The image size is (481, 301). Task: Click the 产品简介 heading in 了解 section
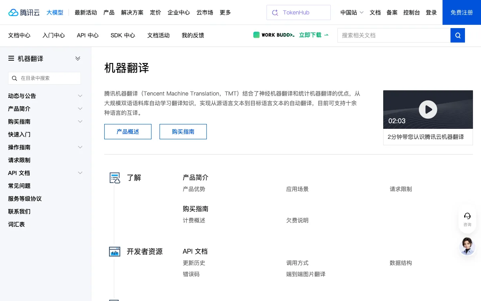196,177
